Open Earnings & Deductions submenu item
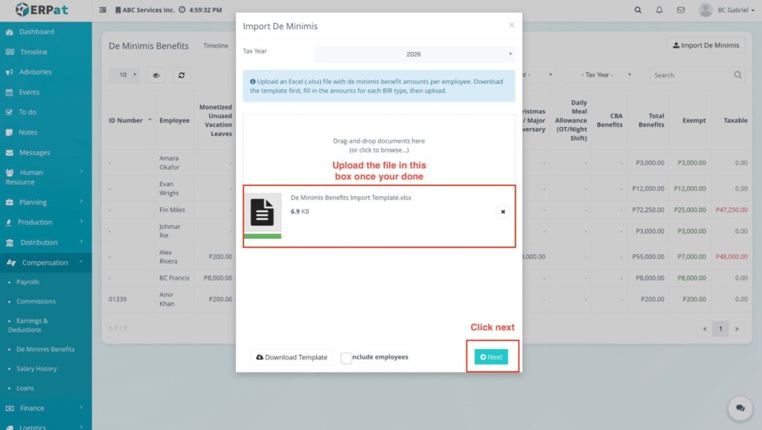This screenshot has height=430, width=762. point(28,325)
